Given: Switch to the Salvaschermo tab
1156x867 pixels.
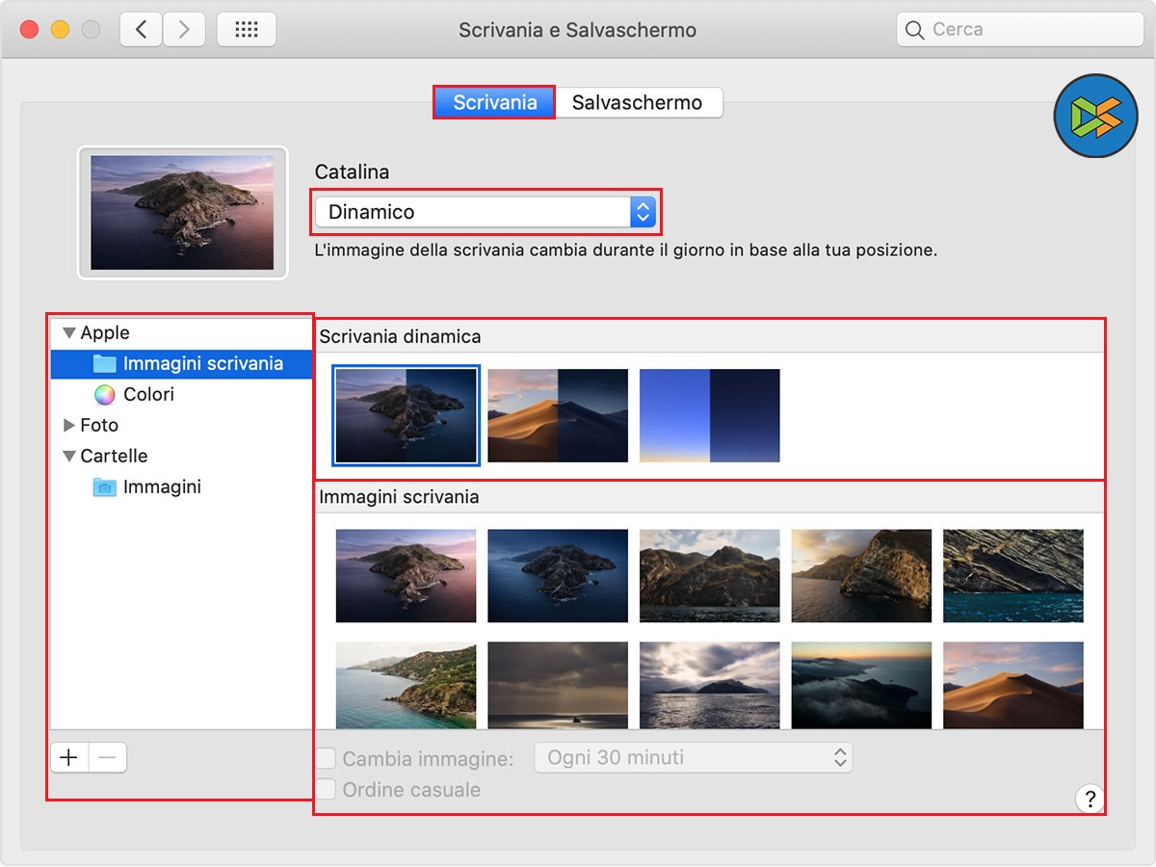Looking at the screenshot, I should point(637,102).
